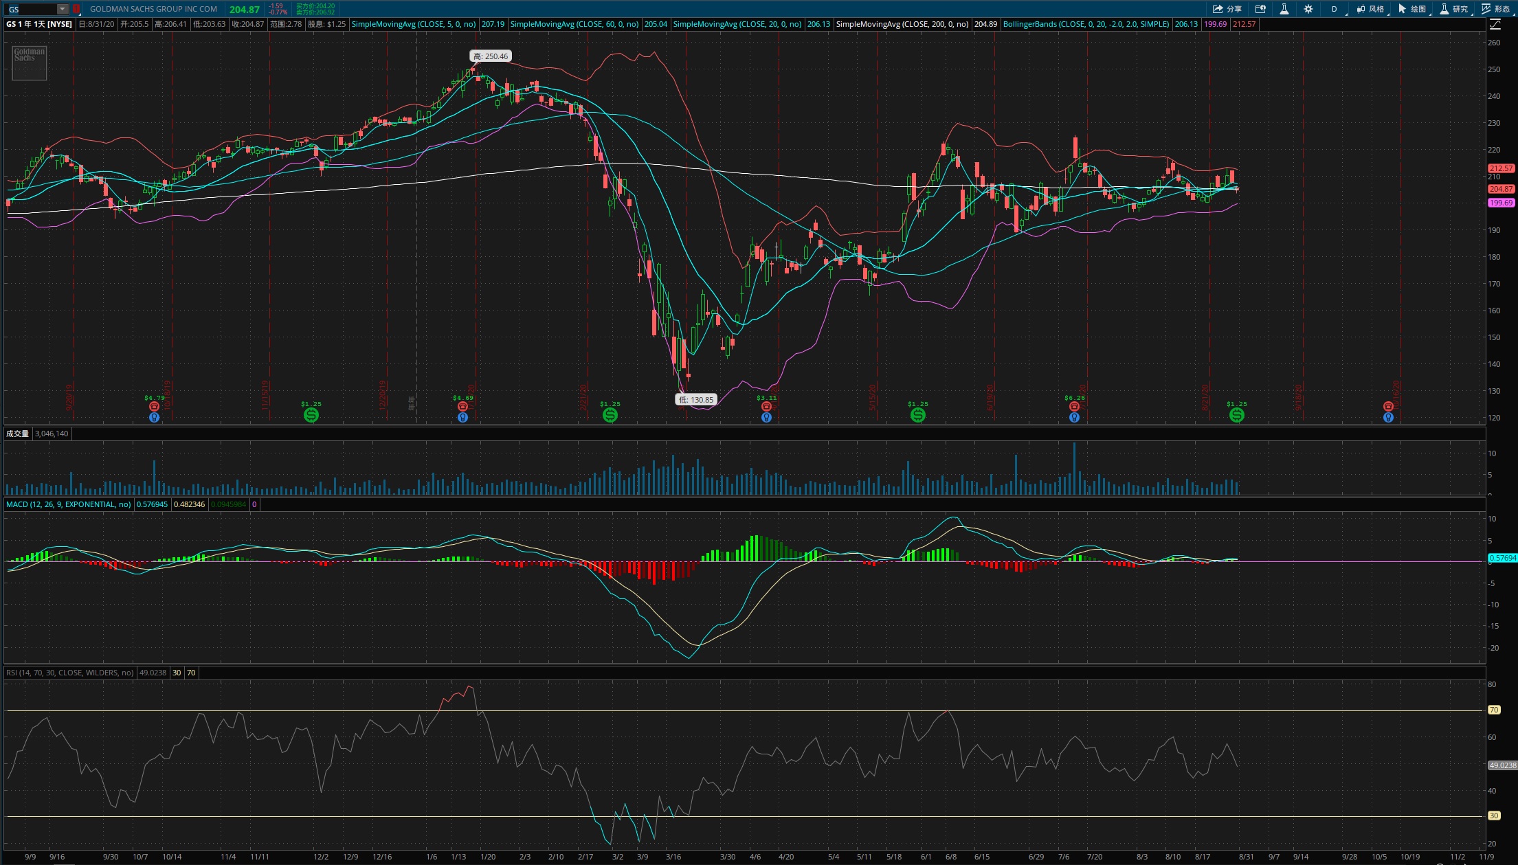Expand the D timeframe dropdown
Image resolution: width=1518 pixels, height=865 pixels.
pos(1335,9)
